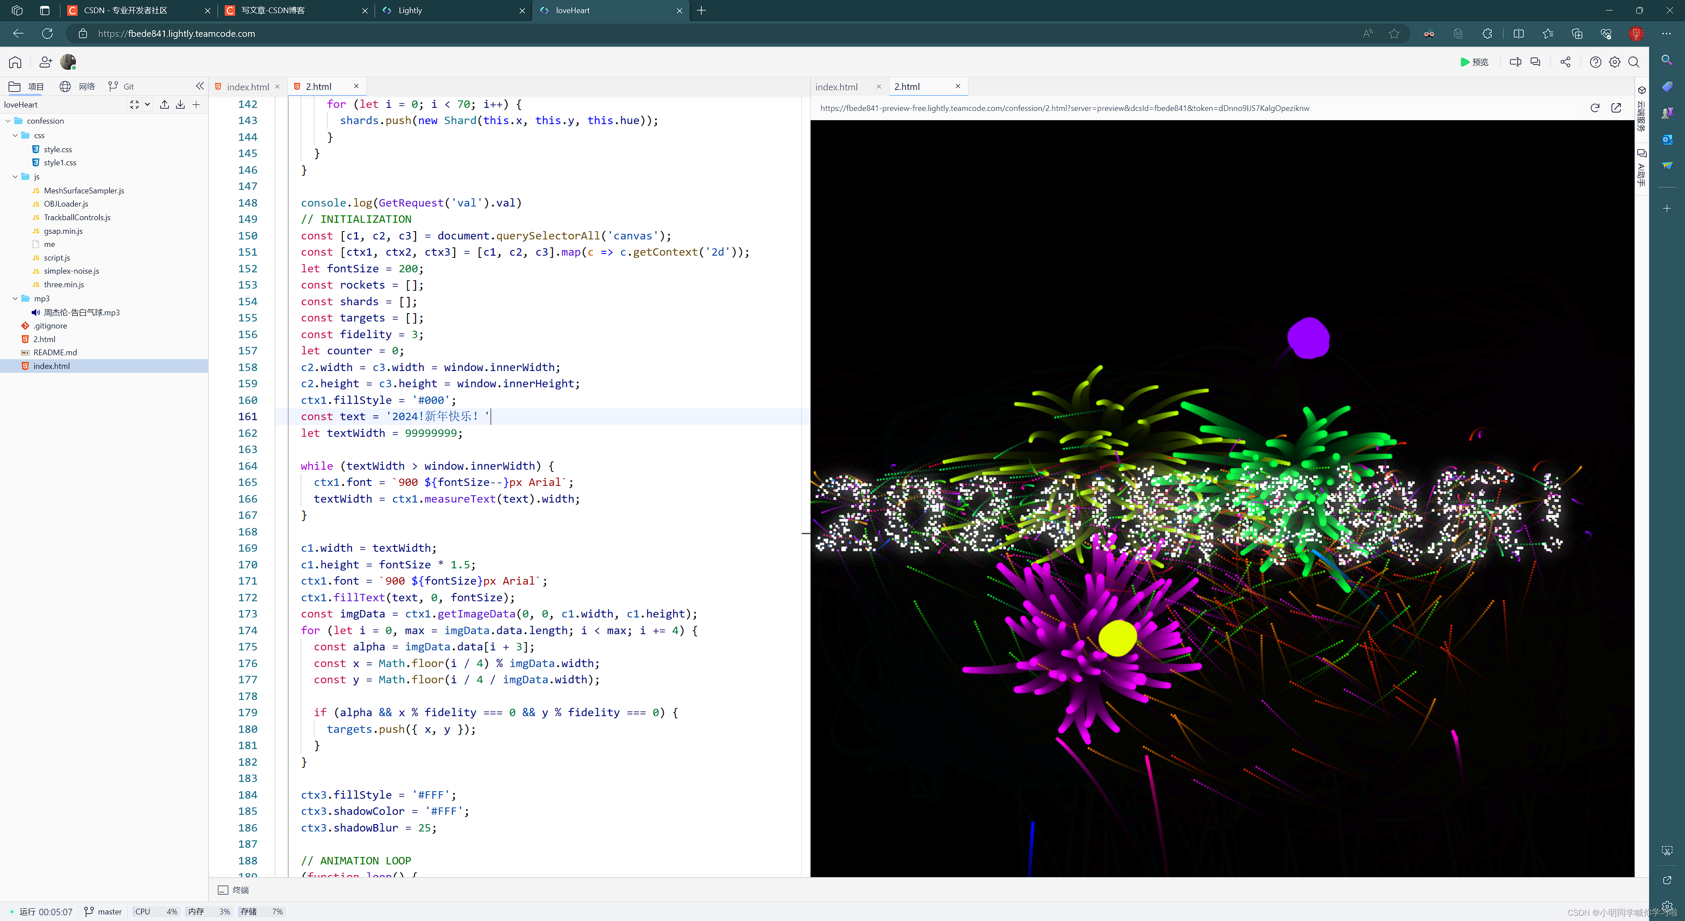Open OBJLoader.js file
The width and height of the screenshot is (1685, 921).
(x=65, y=204)
